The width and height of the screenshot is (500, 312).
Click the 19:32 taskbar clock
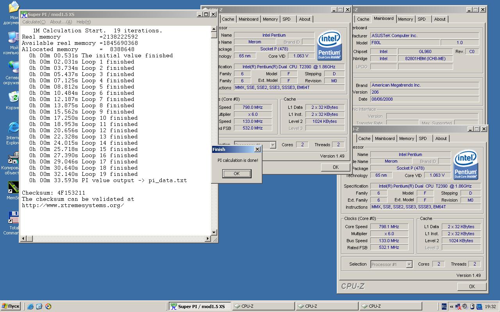point(490,307)
